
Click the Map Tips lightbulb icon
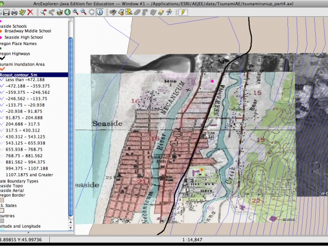tap(161, 12)
